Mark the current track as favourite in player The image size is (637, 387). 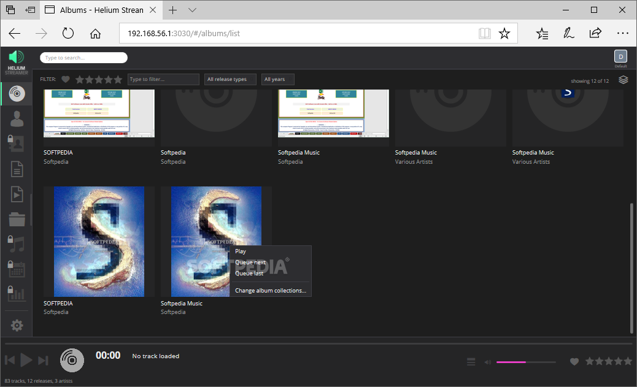point(574,361)
